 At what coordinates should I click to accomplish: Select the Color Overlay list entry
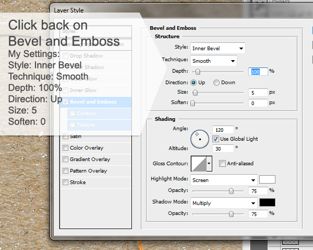coord(95,147)
